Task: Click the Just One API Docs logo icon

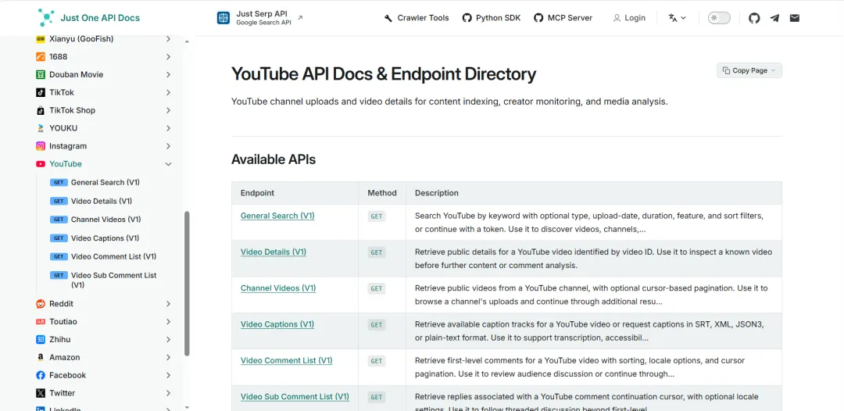Action: 46,18
